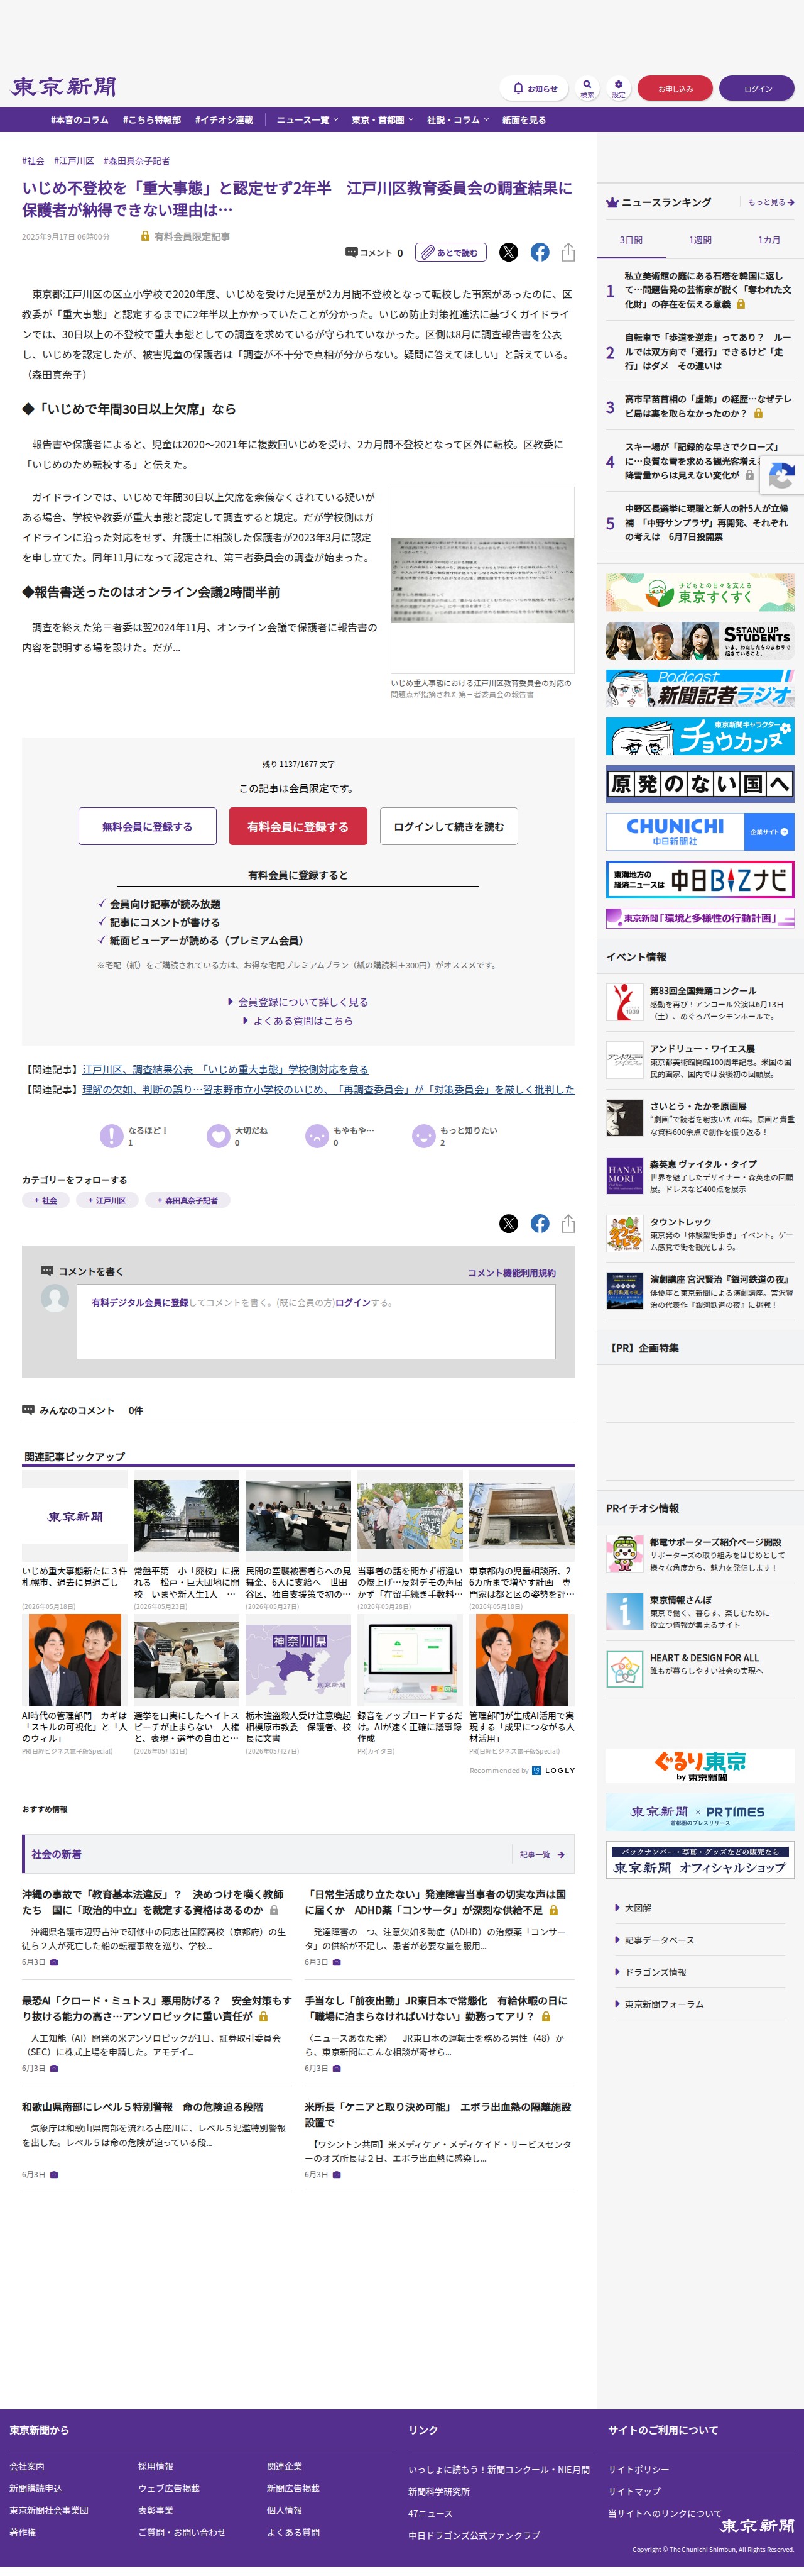Select the 1週間 ranking tab
804x2576 pixels.
700,240
